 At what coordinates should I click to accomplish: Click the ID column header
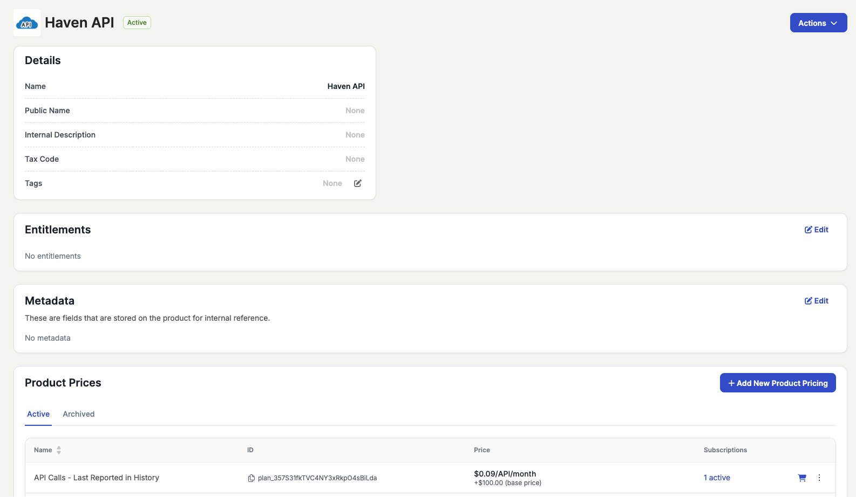(250, 450)
